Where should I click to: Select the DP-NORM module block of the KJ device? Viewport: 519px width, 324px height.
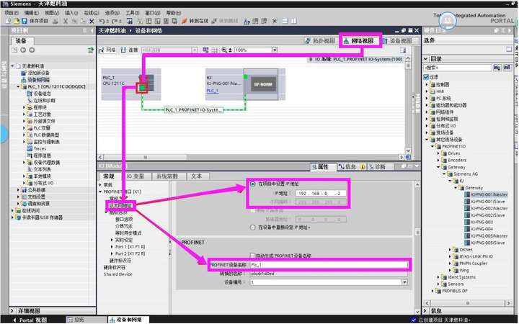coord(262,84)
